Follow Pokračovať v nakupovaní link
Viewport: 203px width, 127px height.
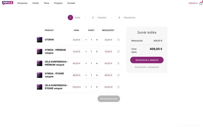click(x=147, y=67)
